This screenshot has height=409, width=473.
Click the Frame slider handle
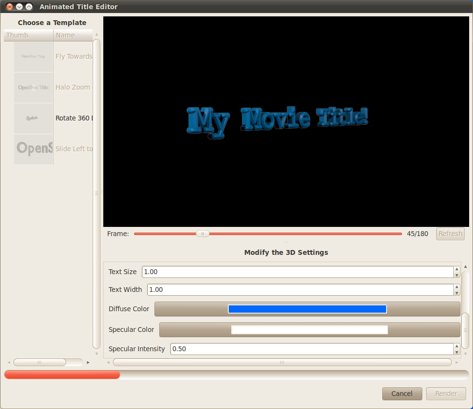click(203, 234)
